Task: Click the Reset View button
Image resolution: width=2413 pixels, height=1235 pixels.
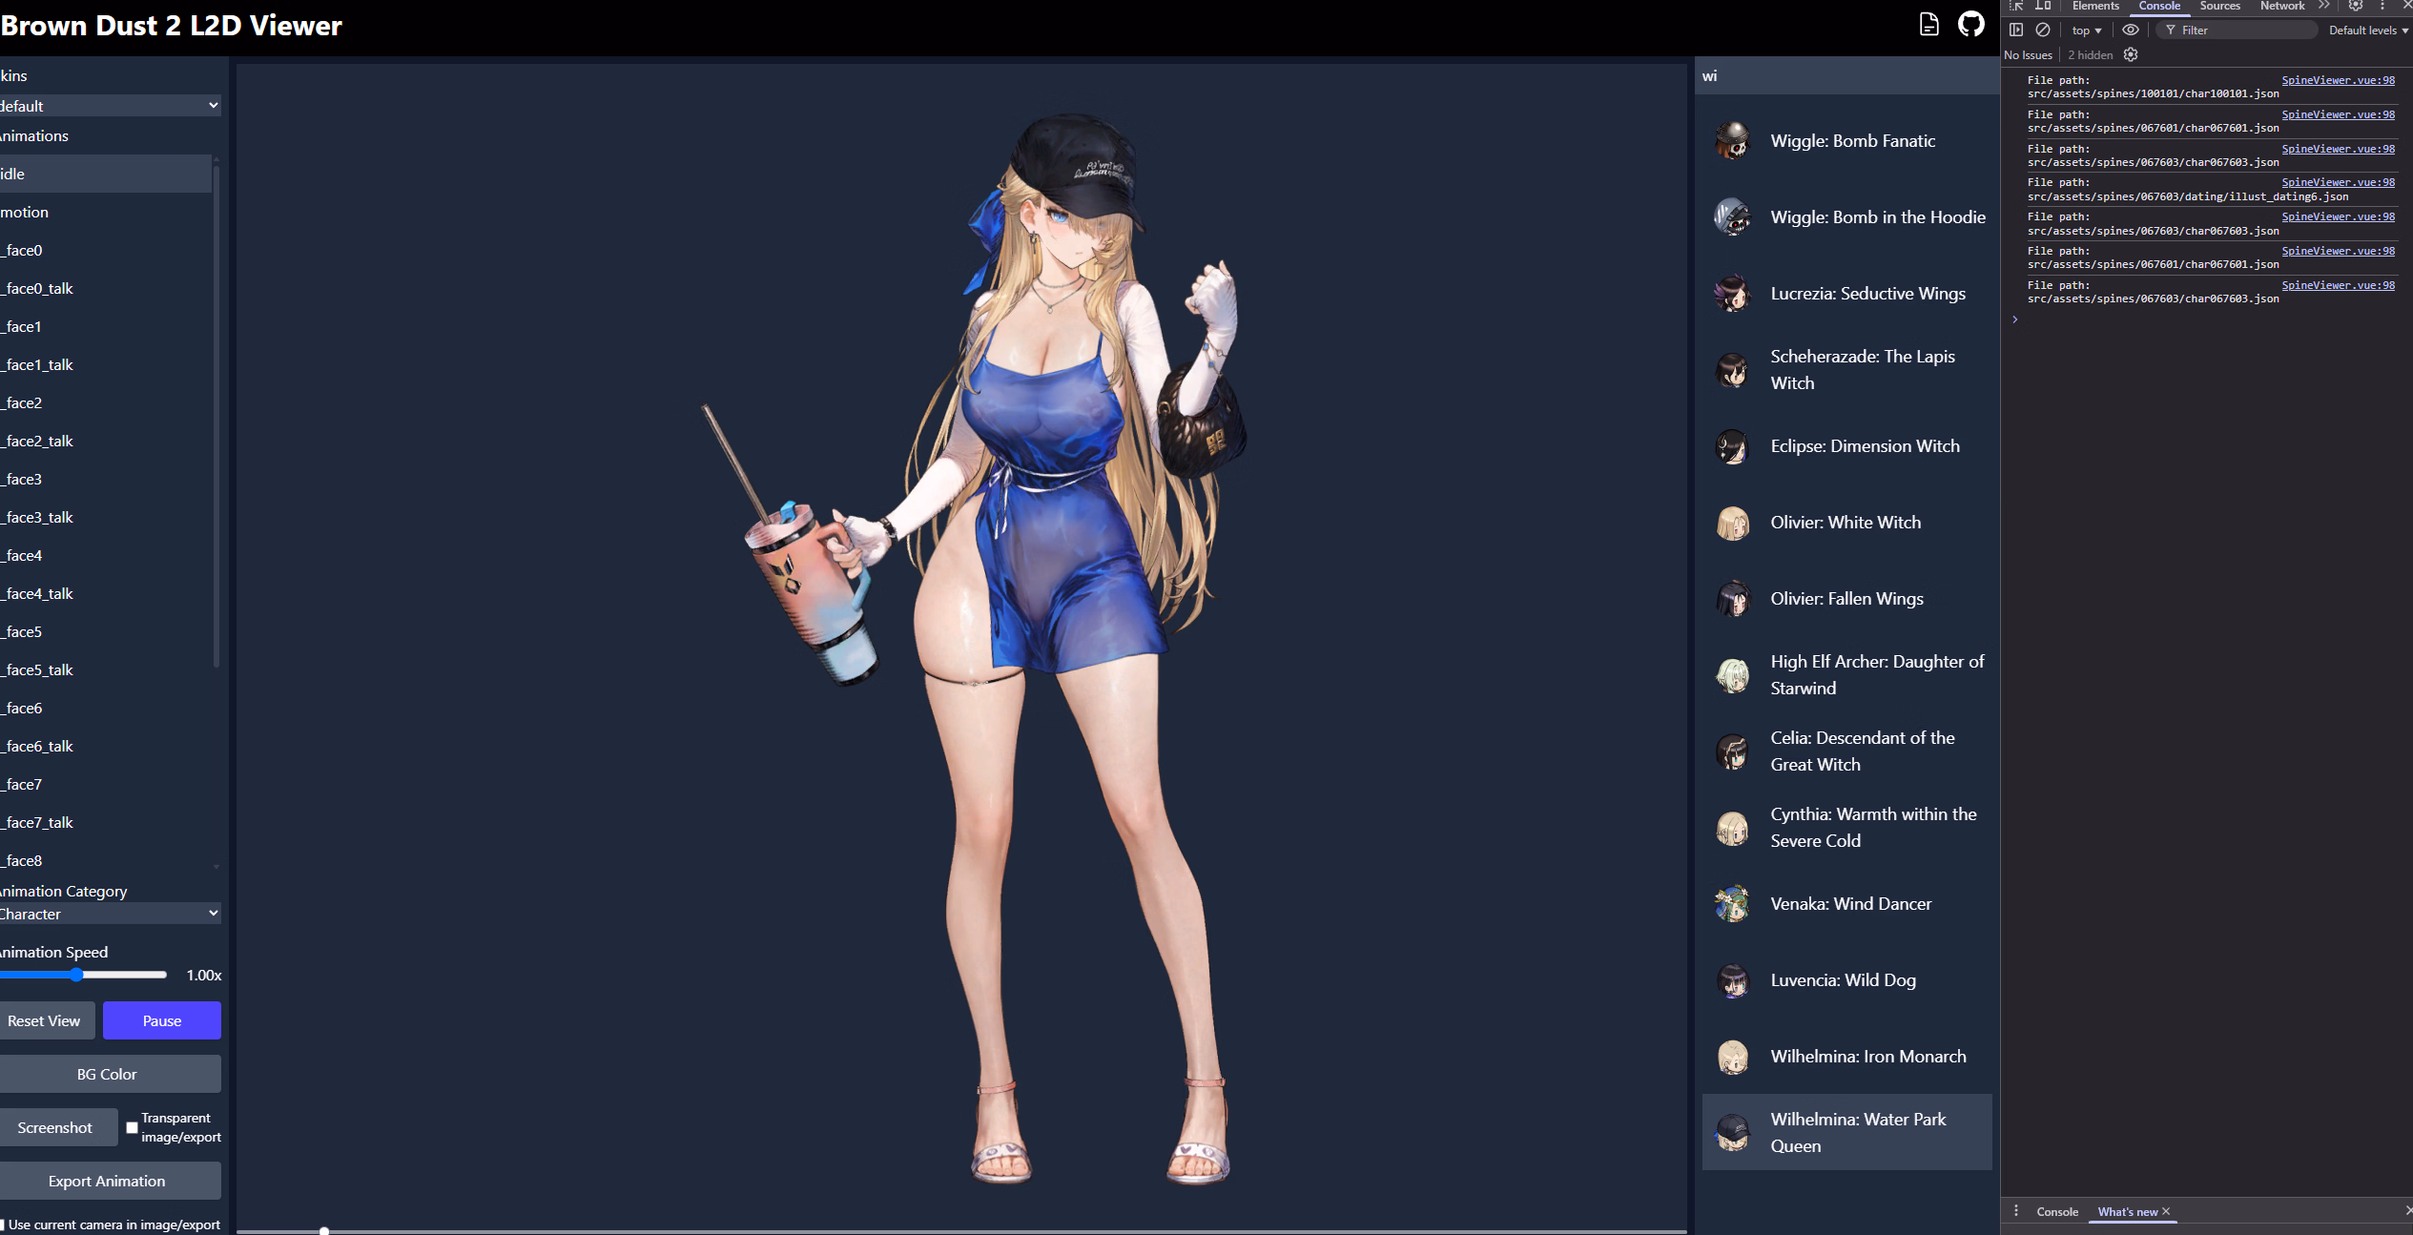Action: [x=47, y=1020]
